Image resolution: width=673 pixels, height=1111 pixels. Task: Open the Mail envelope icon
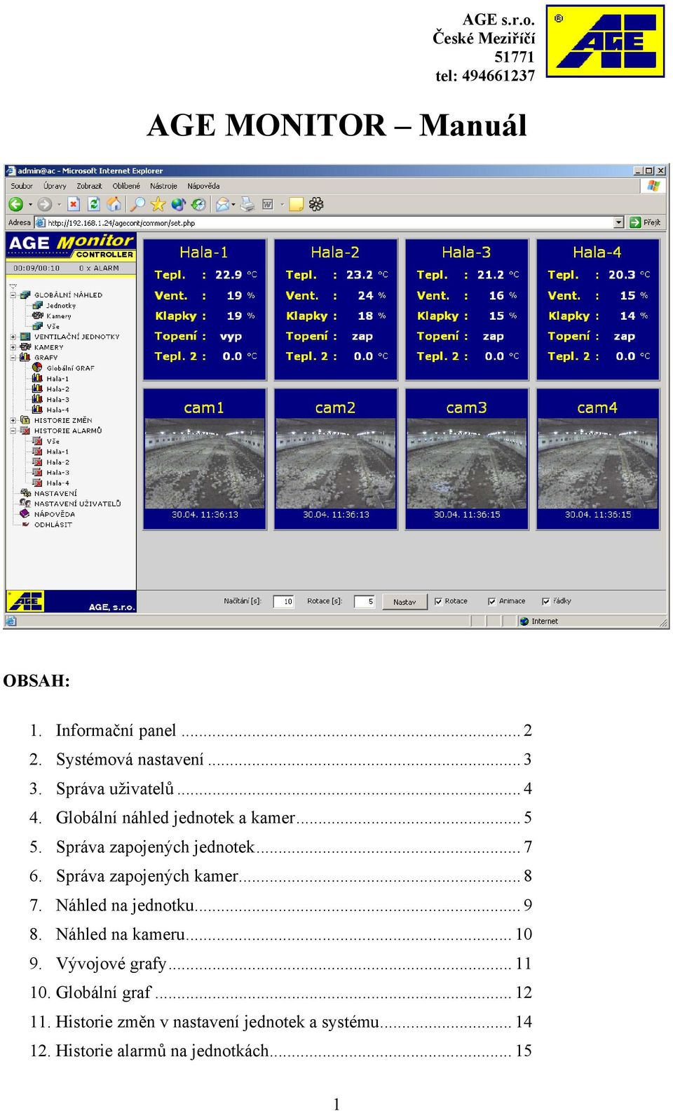pyautogui.click(x=222, y=204)
